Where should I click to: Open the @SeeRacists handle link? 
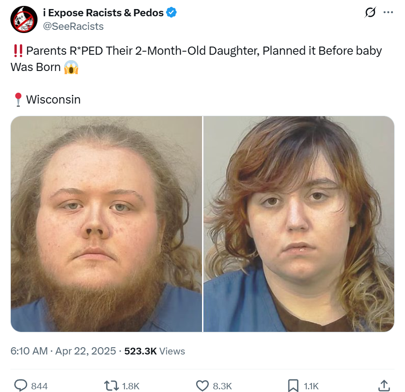pos(73,26)
